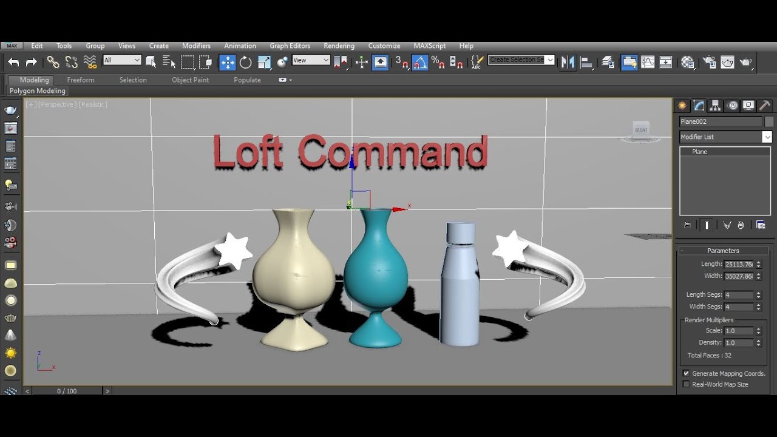Enable Real-World Map Size checkbox
777x437 pixels.
pyautogui.click(x=686, y=384)
